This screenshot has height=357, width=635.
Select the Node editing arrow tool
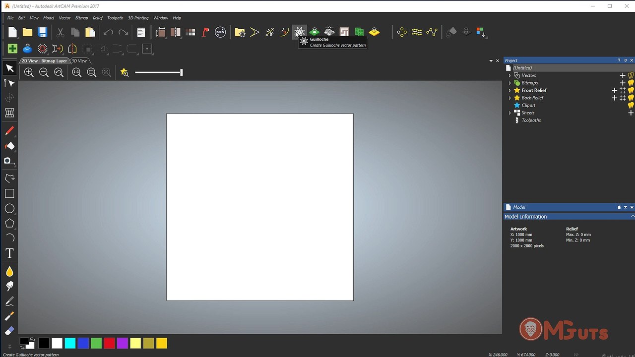[9, 83]
